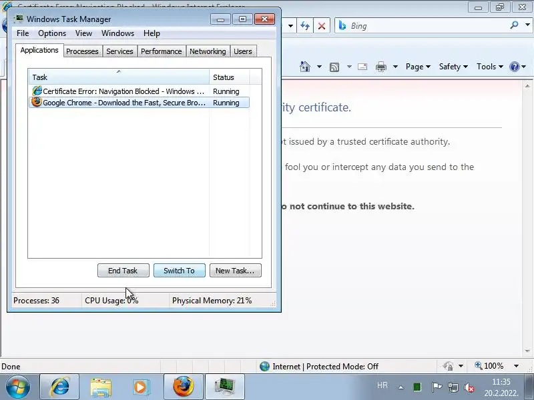
Task: Click the green CPU meter tray icon
Action: [x=417, y=387]
